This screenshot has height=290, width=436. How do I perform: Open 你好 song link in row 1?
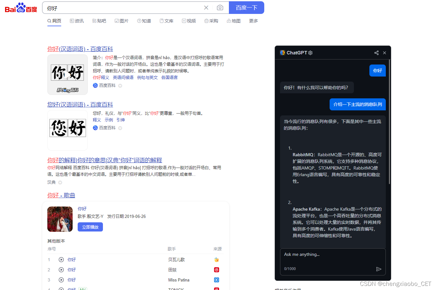tap(72, 260)
